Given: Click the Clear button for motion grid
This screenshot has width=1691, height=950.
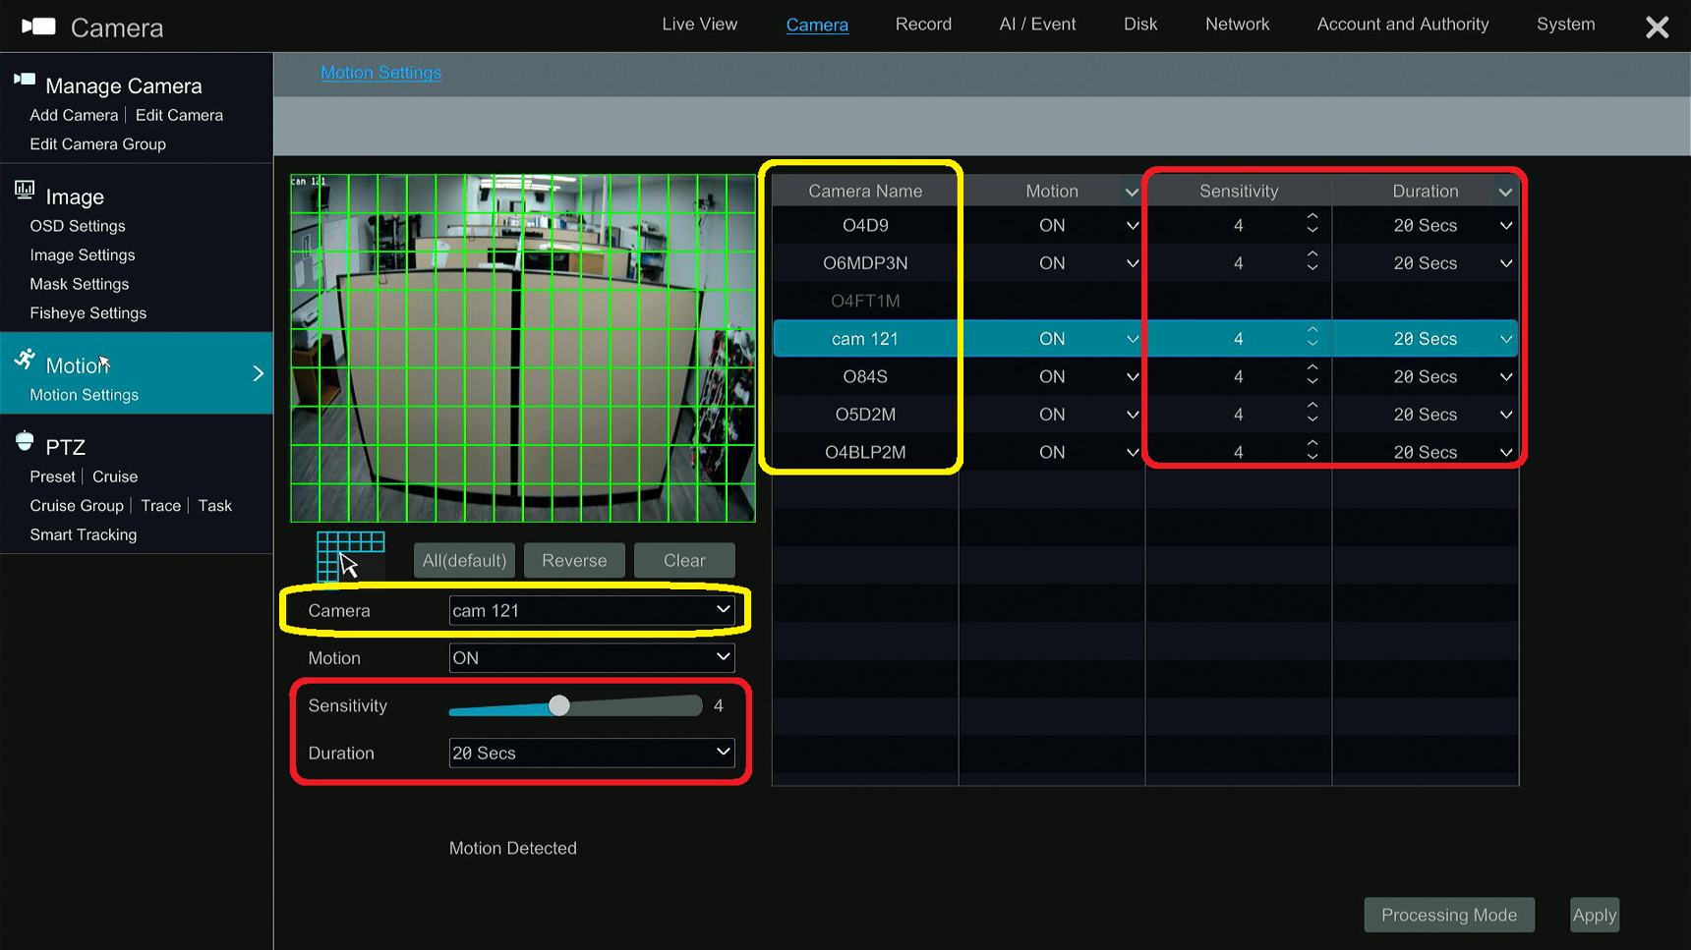Looking at the screenshot, I should pos(684,561).
